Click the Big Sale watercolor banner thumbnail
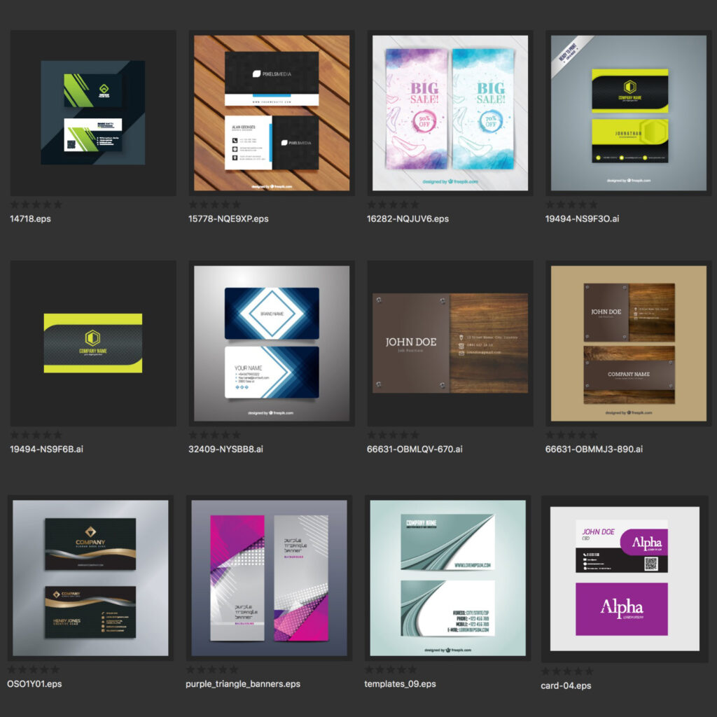Image resolution: width=717 pixels, height=717 pixels. [450, 113]
